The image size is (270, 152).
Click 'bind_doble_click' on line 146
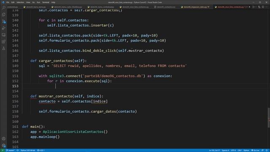(99, 51)
